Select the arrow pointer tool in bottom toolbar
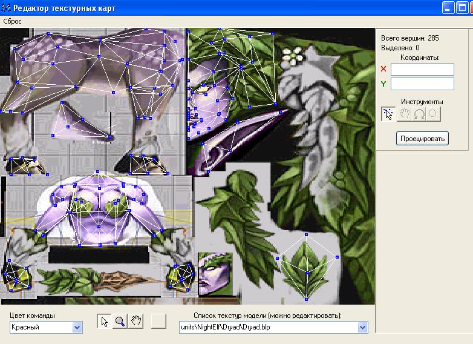The height and width of the screenshot is (344, 473). 105,321
